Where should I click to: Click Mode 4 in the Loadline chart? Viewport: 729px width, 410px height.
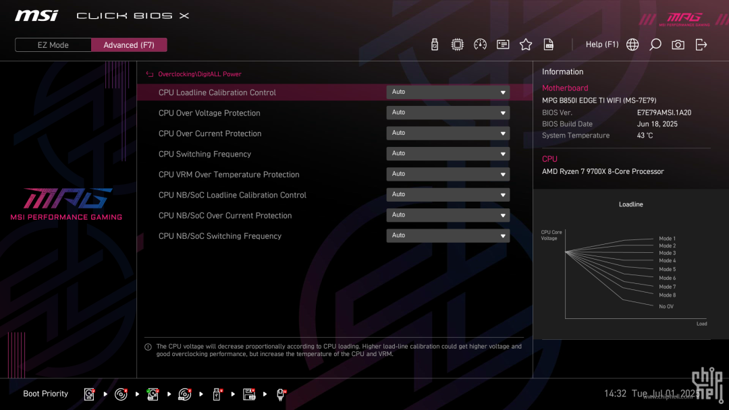tap(667, 260)
